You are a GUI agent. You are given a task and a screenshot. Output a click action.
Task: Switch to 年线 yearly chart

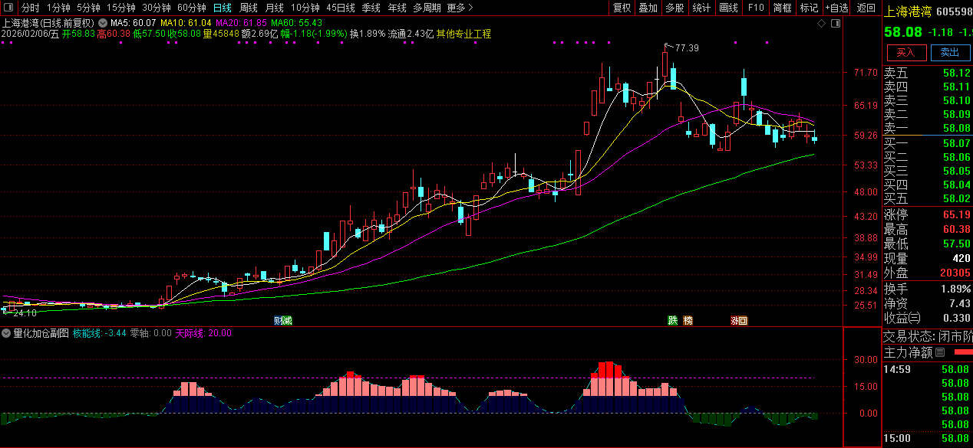click(x=397, y=8)
